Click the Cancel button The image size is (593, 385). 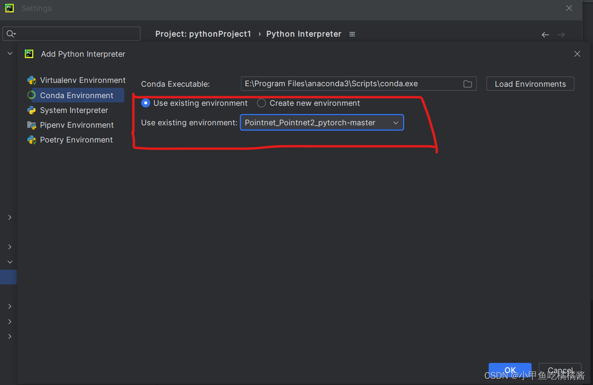pos(560,370)
